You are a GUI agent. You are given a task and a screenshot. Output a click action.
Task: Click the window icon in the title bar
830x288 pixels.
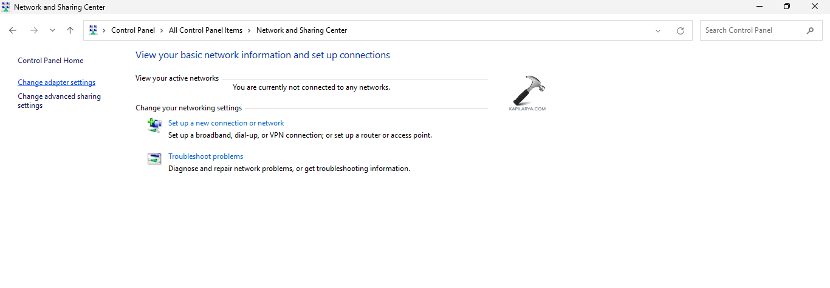pyautogui.click(x=6, y=7)
